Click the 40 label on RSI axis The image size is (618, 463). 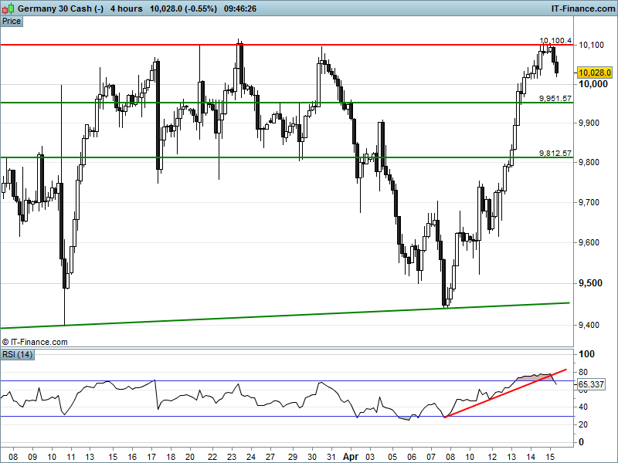pyautogui.click(x=583, y=407)
